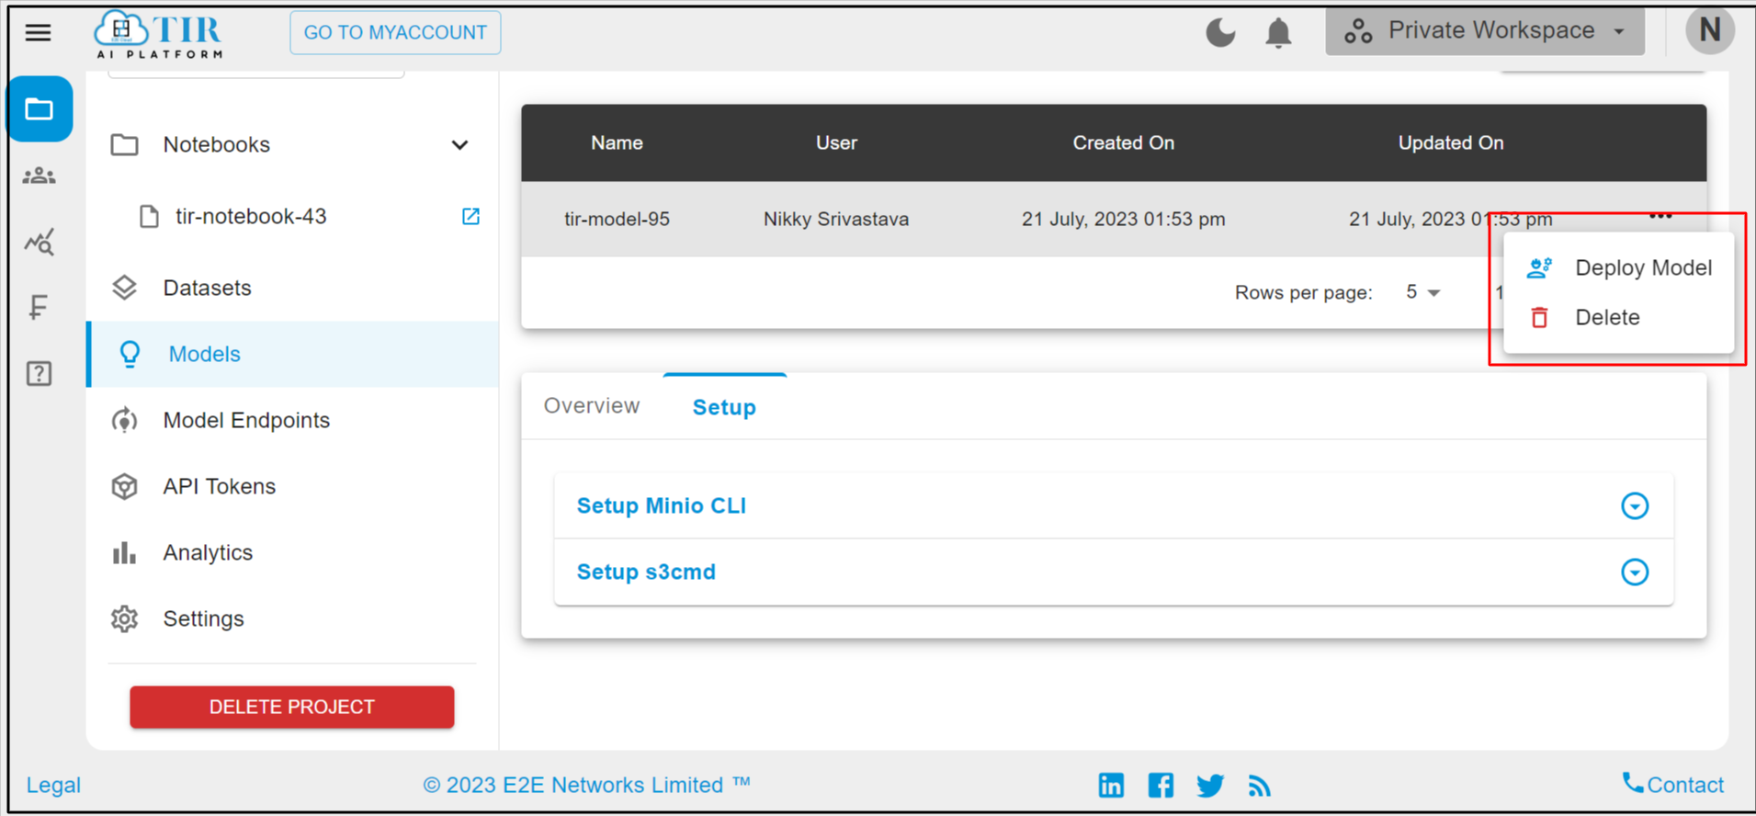
Task: Open the billing icon in left rail
Action: 38,307
